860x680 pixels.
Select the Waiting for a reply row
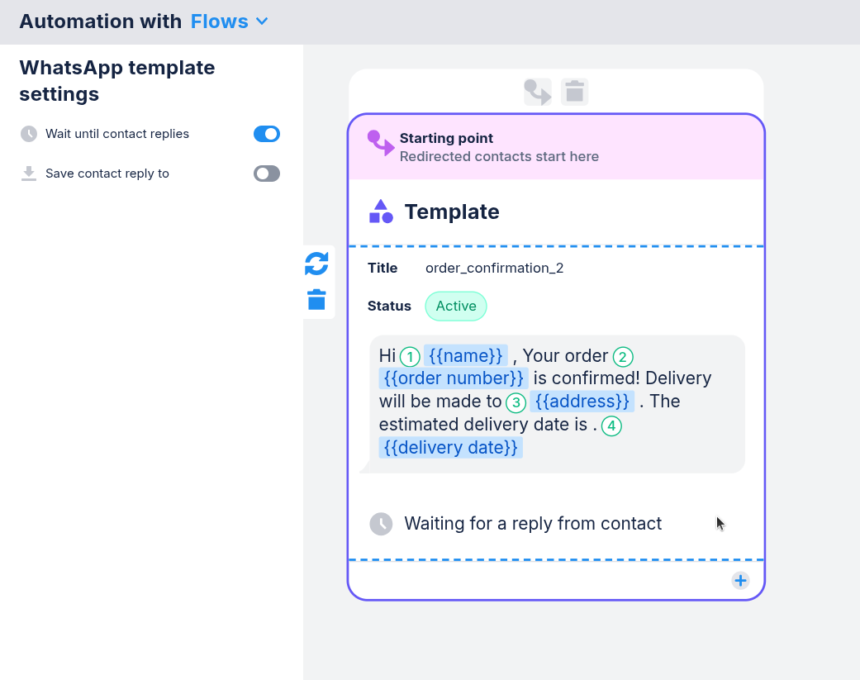click(x=533, y=524)
